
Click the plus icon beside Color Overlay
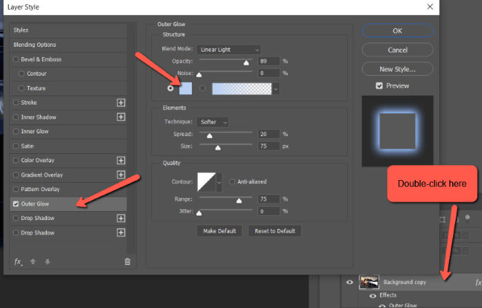pyautogui.click(x=121, y=160)
